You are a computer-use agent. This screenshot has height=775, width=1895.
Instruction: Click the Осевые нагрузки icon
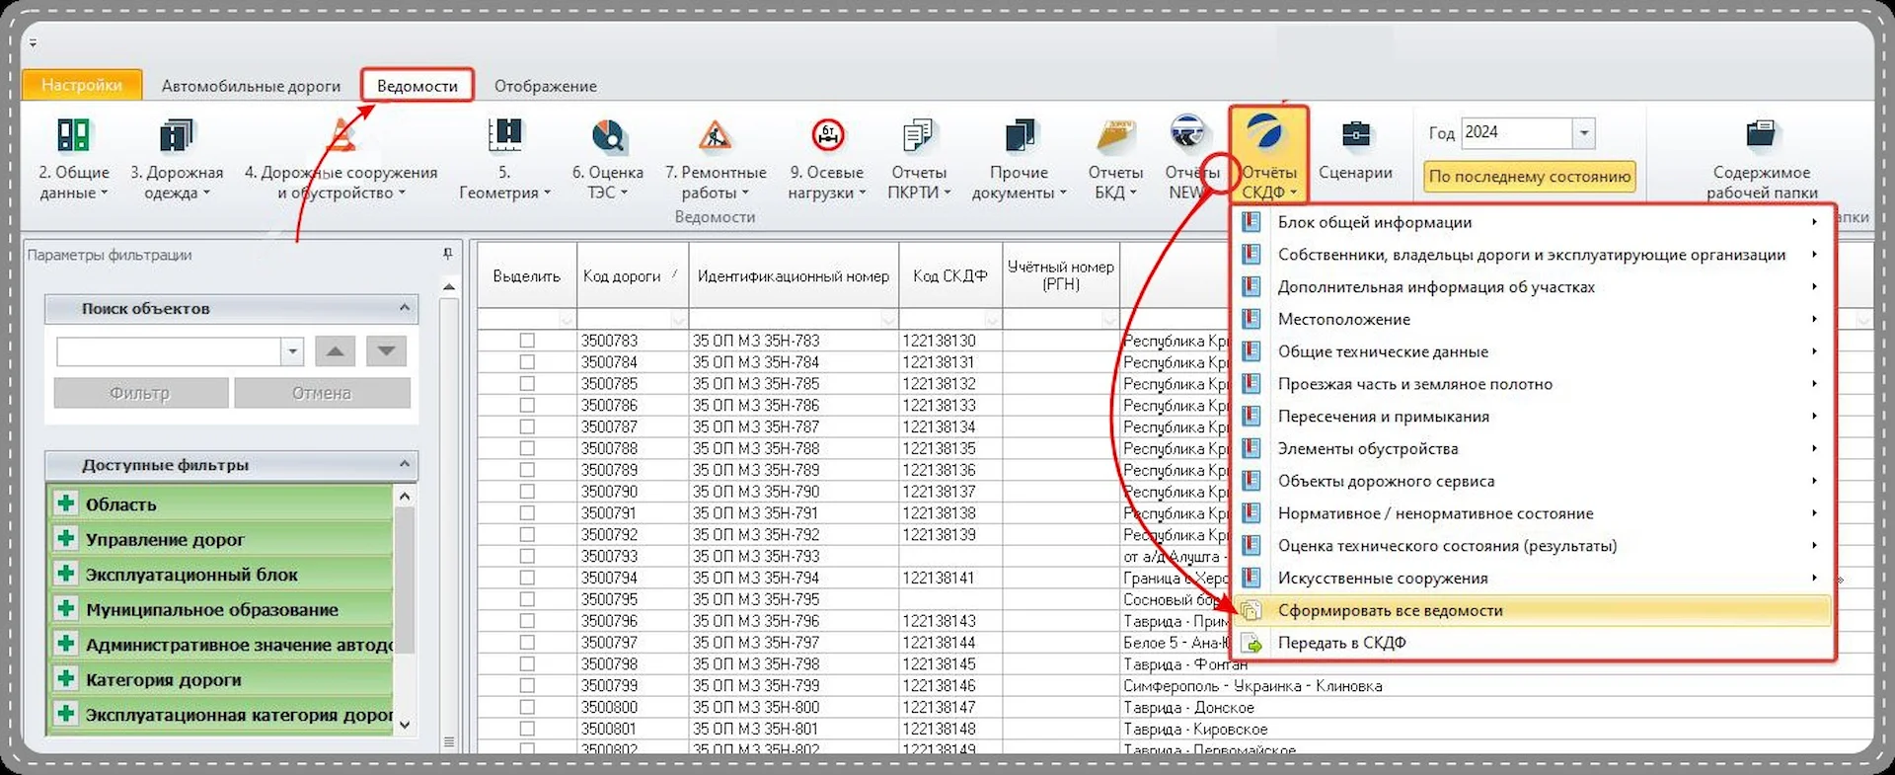[x=827, y=136]
